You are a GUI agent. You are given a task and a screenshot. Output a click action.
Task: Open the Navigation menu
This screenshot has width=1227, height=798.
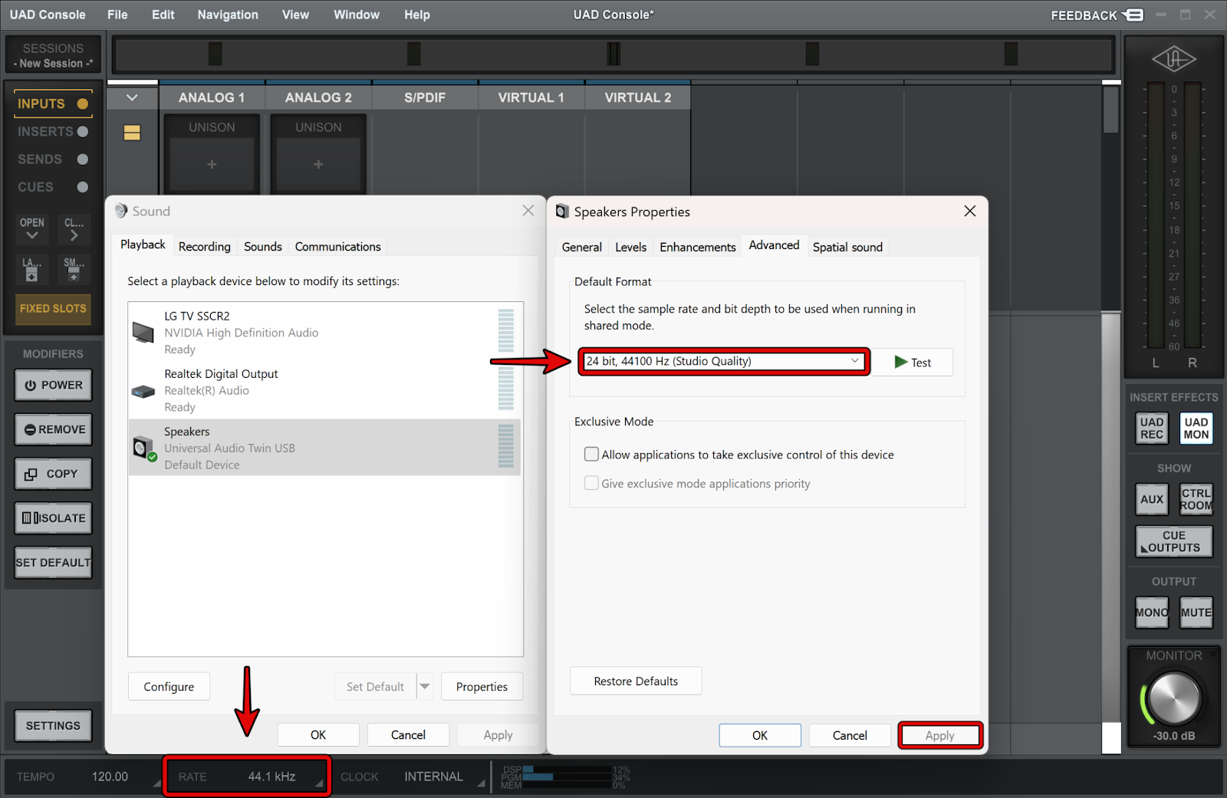228,15
